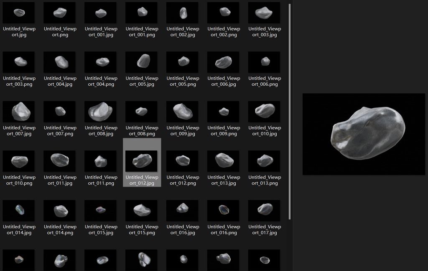Click the Untitled_Viewport_007.png file name
The image size is (428, 271).
click(x=60, y=130)
